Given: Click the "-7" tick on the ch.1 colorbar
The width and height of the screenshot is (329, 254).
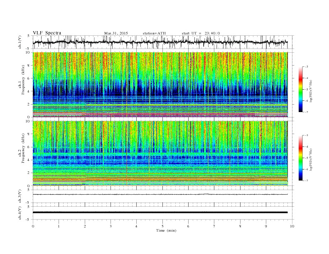Looking at the screenshot, I should [306, 112].
